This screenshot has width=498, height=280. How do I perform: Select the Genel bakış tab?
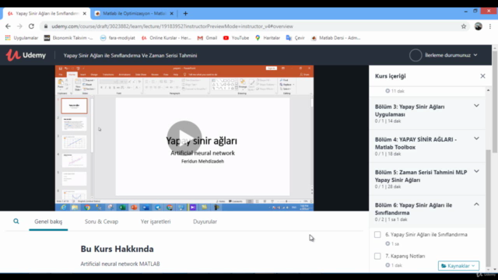click(x=48, y=222)
